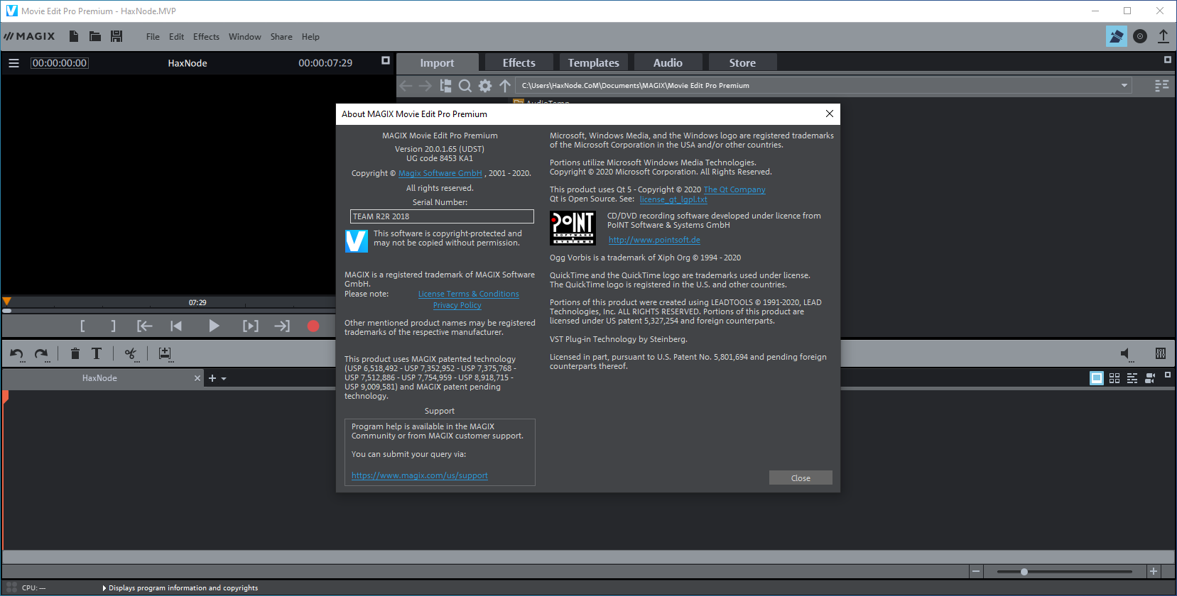Viewport: 1177px width, 596px height.
Task: Cut at playback marker with scissors
Action: (131, 353)
